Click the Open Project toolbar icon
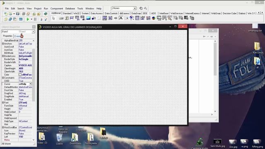The image size is (265, 149). tap(28, 14)
